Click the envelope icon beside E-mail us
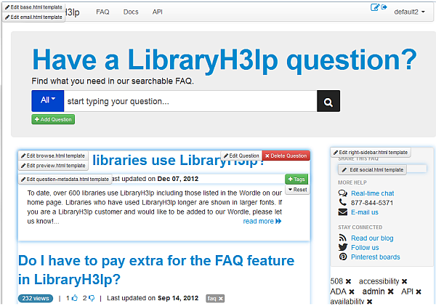The width and height of the screenshot is (436, 306). [x=343, y=212]
